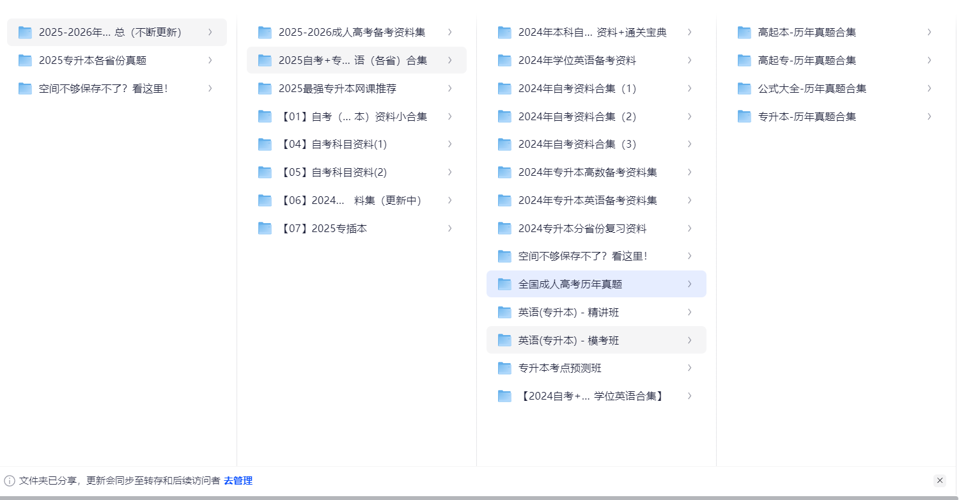The image size is (959, 500).
Task: Click folder icon of 【01】自考 资料小合集
Action: 265,116
